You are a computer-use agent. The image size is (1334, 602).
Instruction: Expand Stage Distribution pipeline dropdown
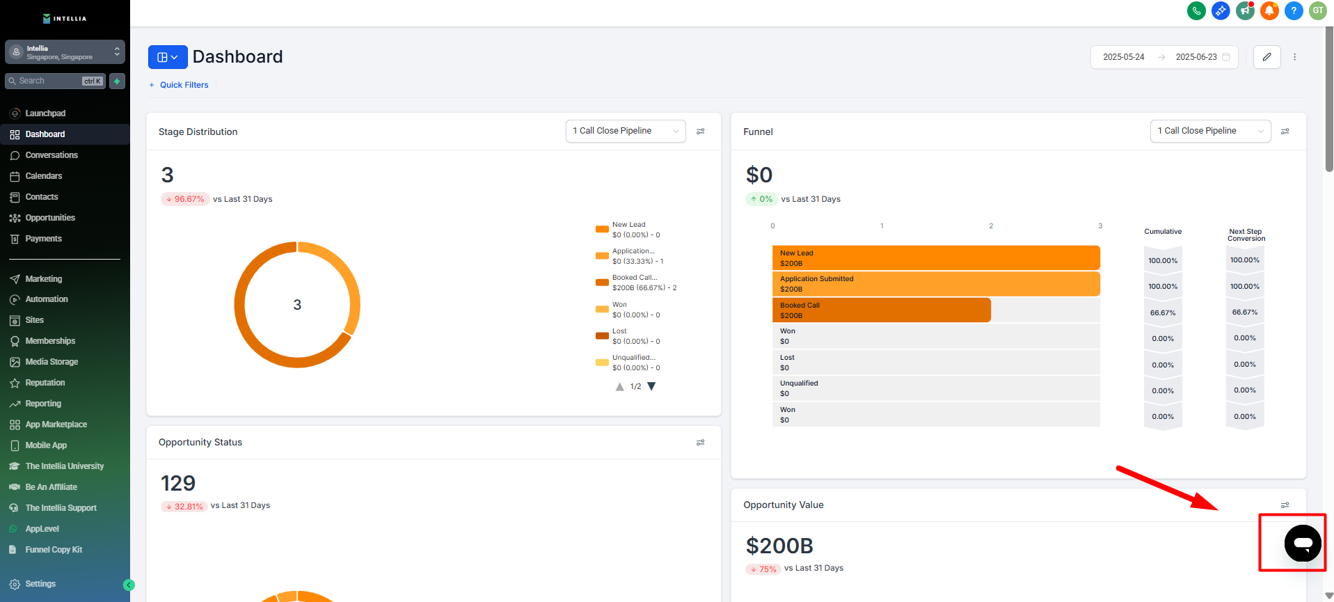[x=625, y=131]
